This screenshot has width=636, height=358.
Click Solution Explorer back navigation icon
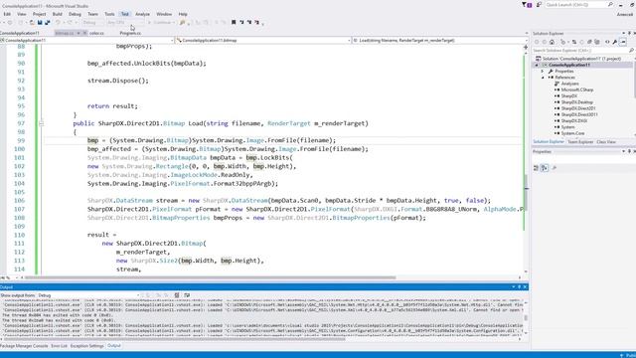(537, 42)
